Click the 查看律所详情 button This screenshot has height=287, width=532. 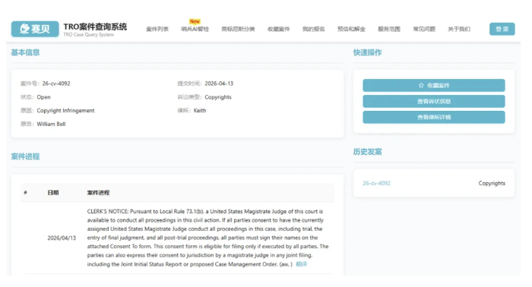pyautogui.click(x=434, y=117)
